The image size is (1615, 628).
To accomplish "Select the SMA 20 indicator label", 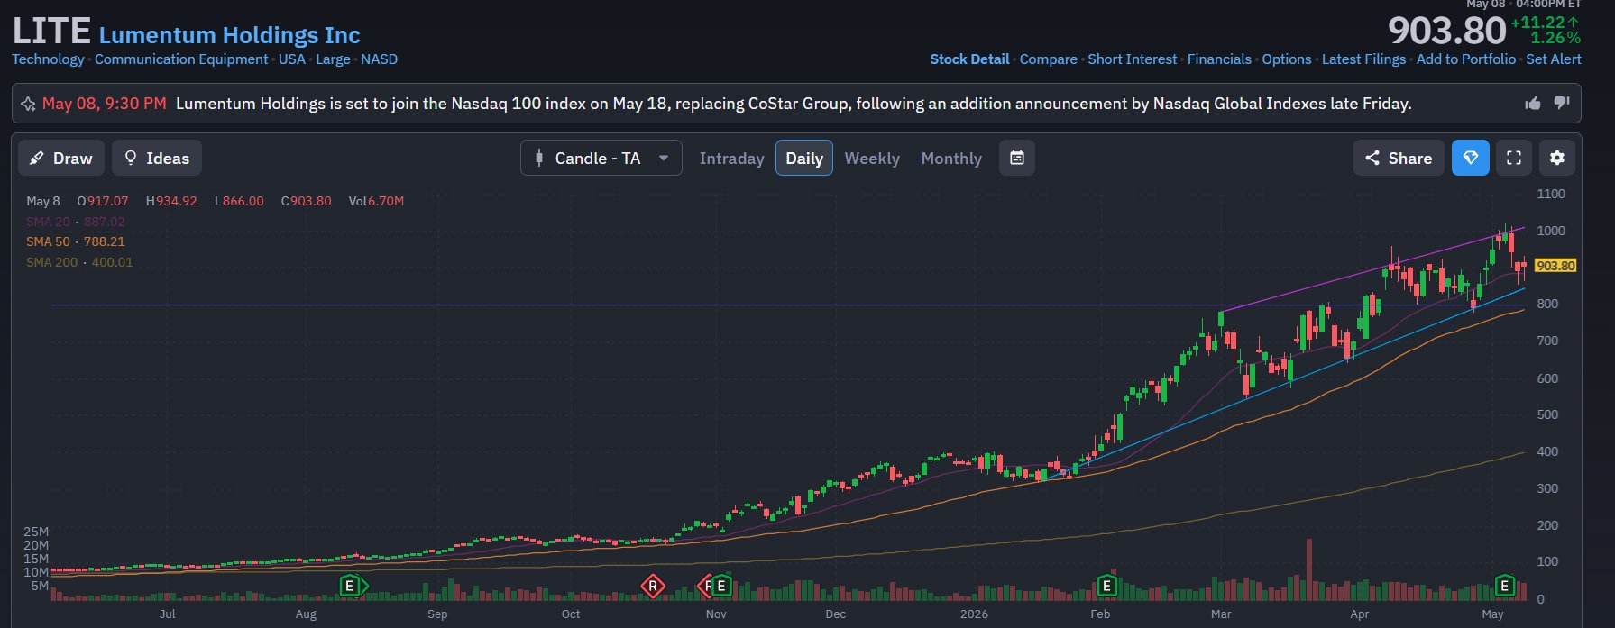I will point(76,222).
